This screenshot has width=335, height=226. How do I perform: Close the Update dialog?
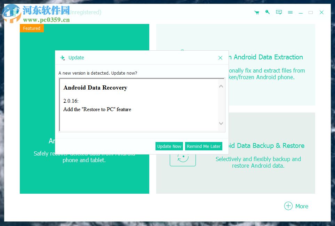click(x=220, y=58)
